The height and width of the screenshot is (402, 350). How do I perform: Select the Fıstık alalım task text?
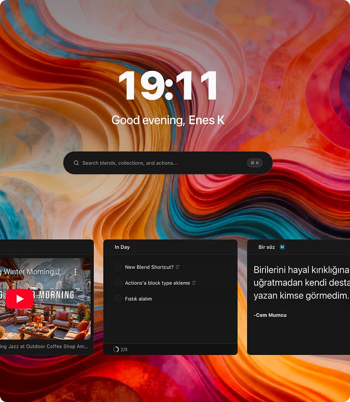138,299
